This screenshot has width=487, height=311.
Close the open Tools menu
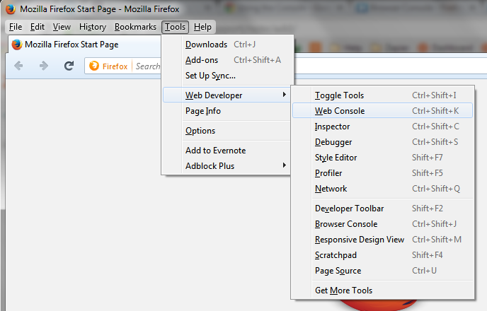[x=175, y=27]
